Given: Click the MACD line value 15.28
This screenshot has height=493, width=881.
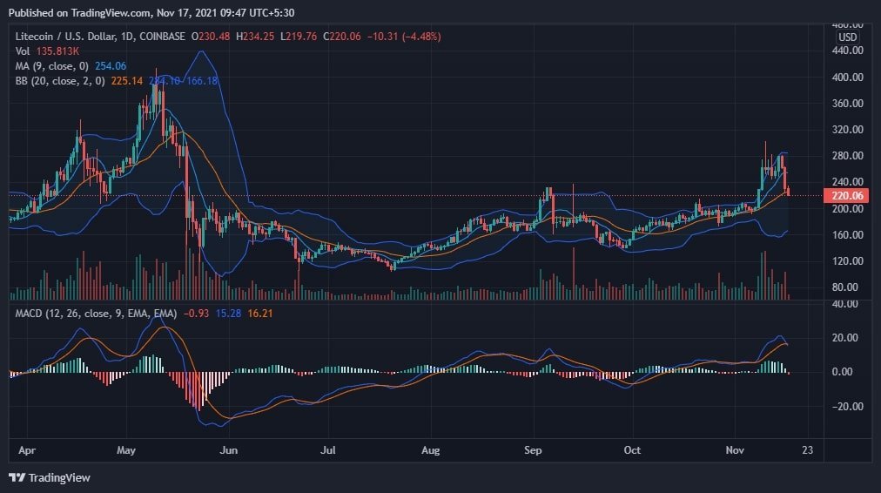Looking at the screenshot, I should click(x=229, y=314).
